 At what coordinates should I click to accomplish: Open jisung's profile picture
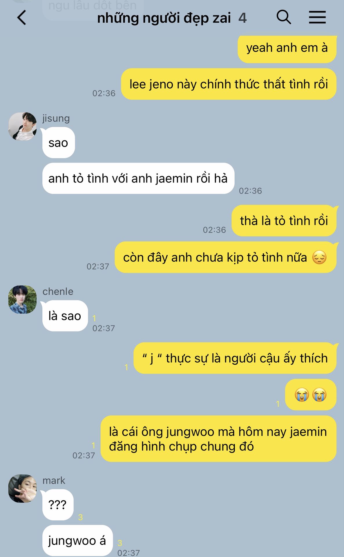point(23,126)
